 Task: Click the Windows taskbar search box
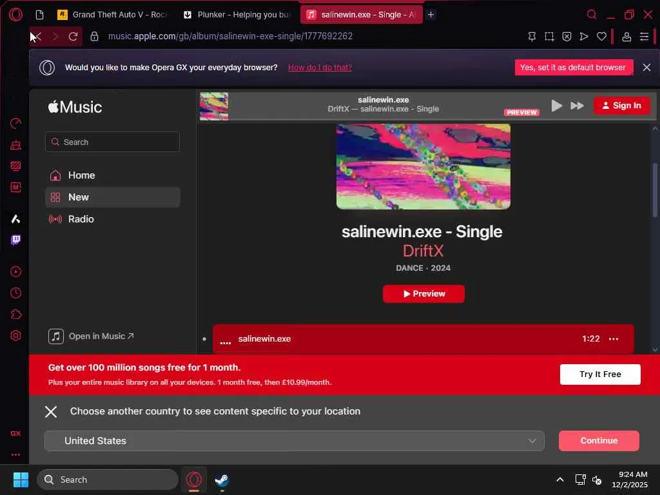(x=108, y=480)
